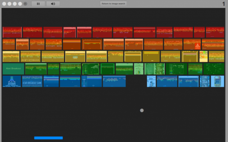Click the dimmed gray life indicator circle

tap(25, 4)
